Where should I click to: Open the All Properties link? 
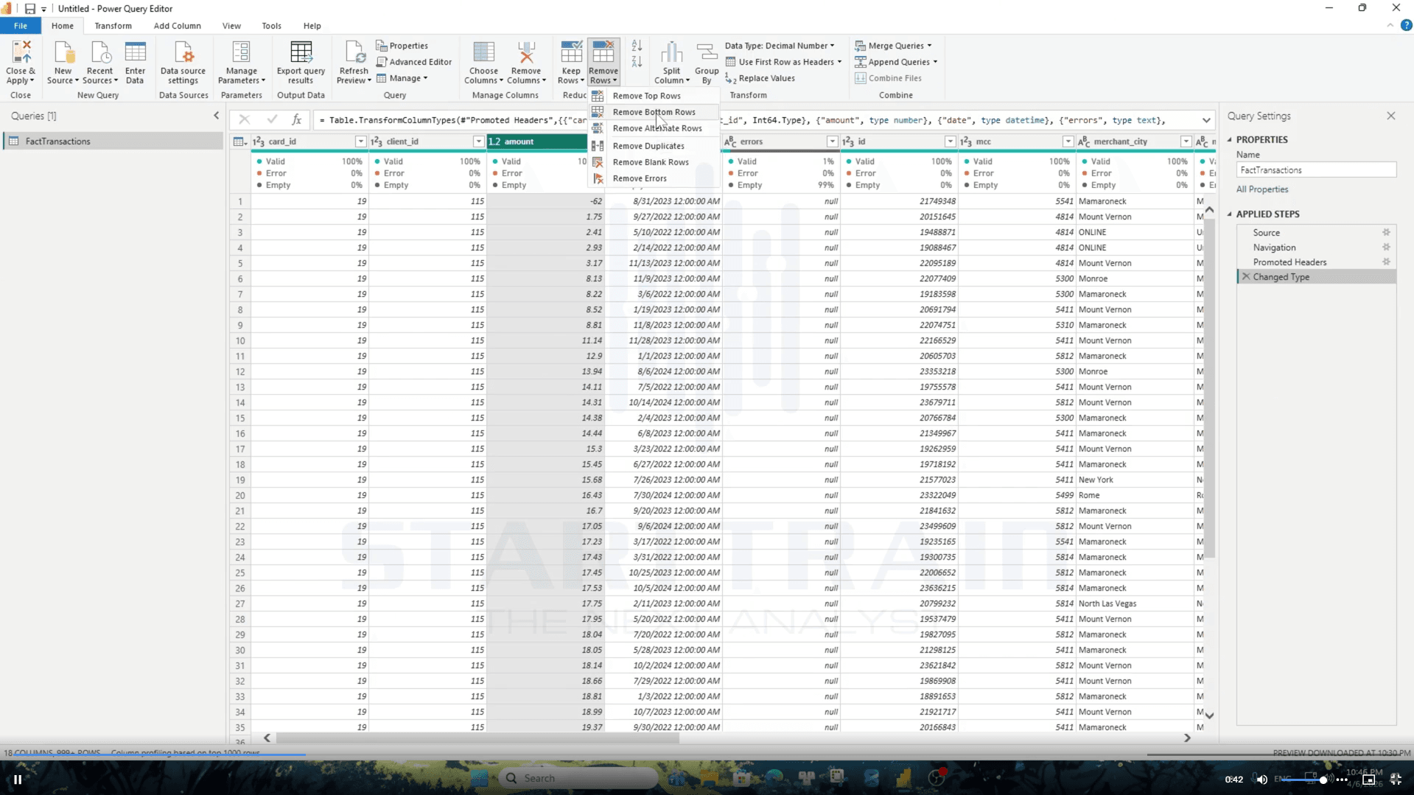(x=1262, y=189)
